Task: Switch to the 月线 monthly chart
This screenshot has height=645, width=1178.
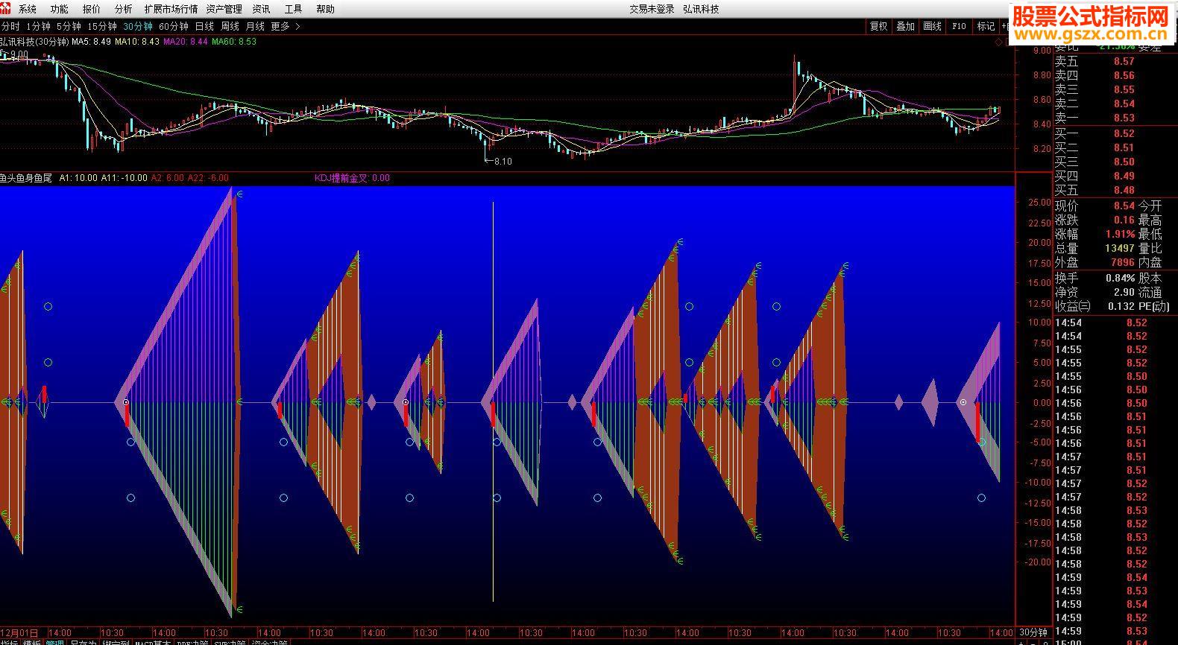Action: [x=255, y=26]
